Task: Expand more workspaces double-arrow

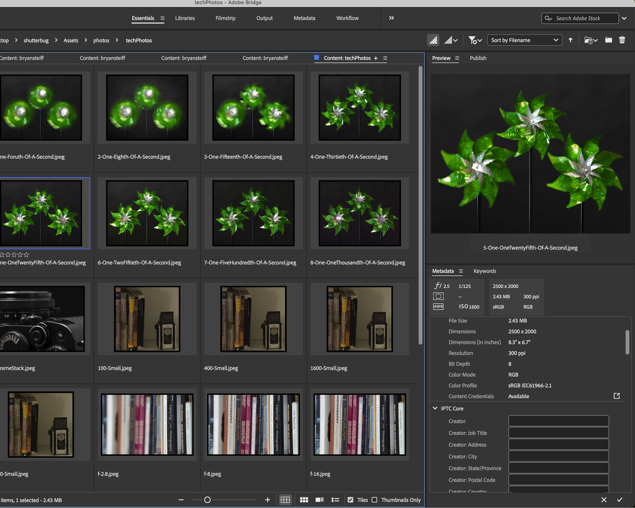Action: pos(391,18)
